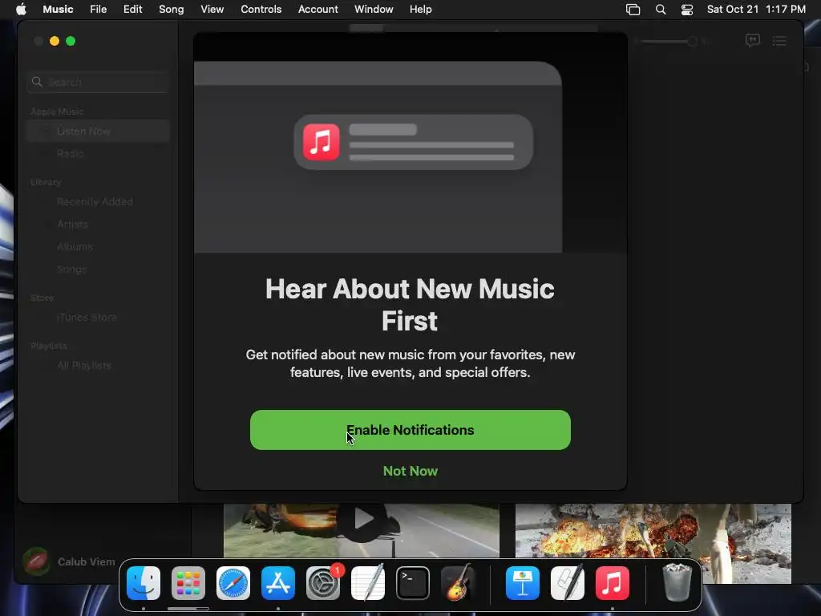Open the View menu
This screenshot has height=616, width=821.
212,9
